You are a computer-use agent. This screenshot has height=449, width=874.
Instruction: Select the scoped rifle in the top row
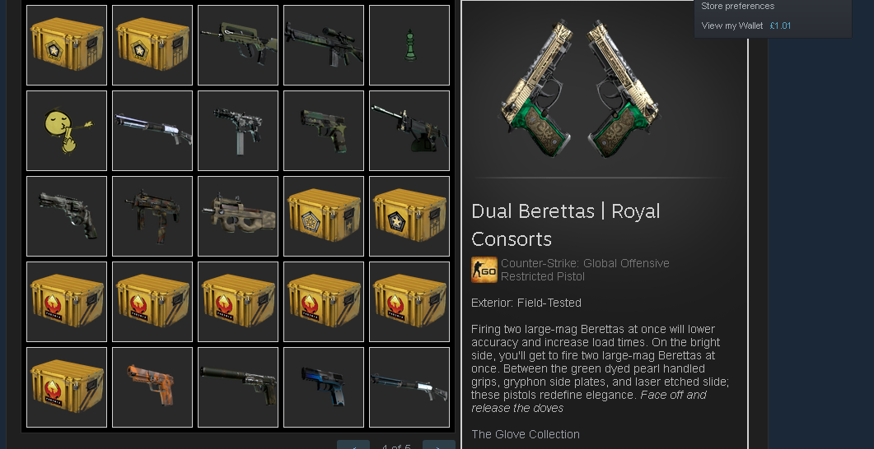[x=324, y=45]
